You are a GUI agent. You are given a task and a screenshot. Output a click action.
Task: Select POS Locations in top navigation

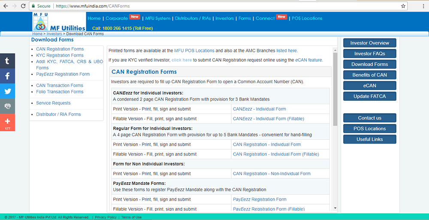point(307,18)
